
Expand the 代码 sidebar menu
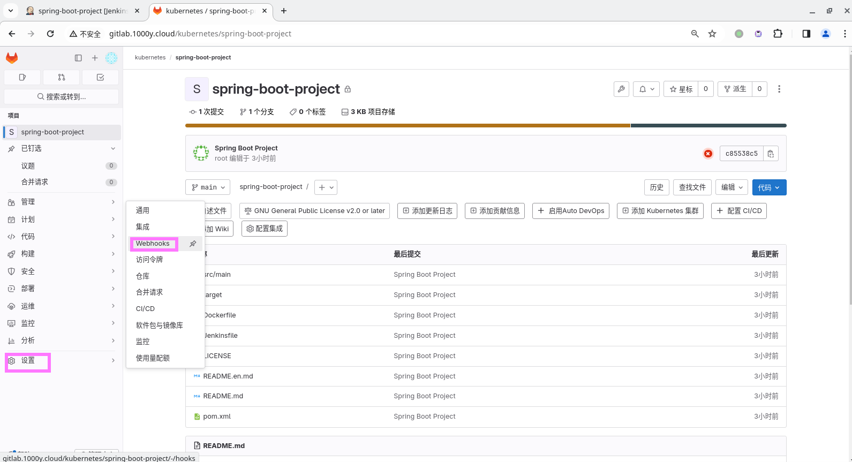pyautogui.click(x=62, y=237)
